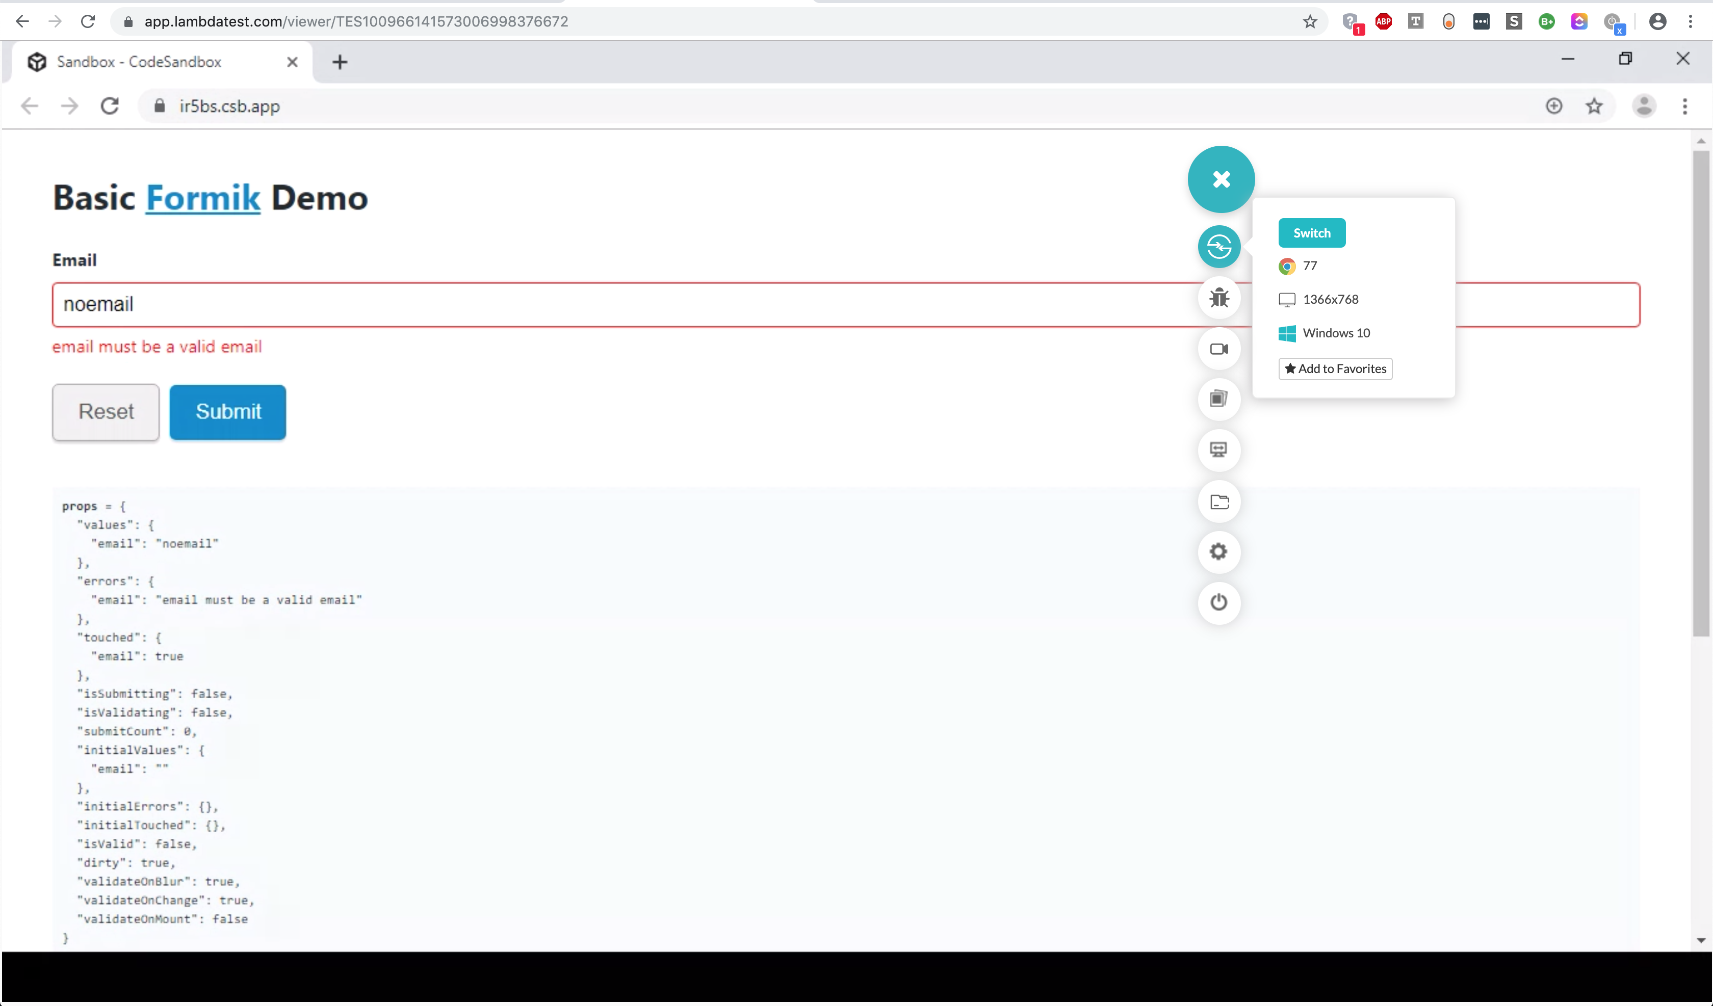The image size is (1713, 1006).
Task: Bookmark the ir5bs.csb.app page via the star
Action: click(1594, 106)
